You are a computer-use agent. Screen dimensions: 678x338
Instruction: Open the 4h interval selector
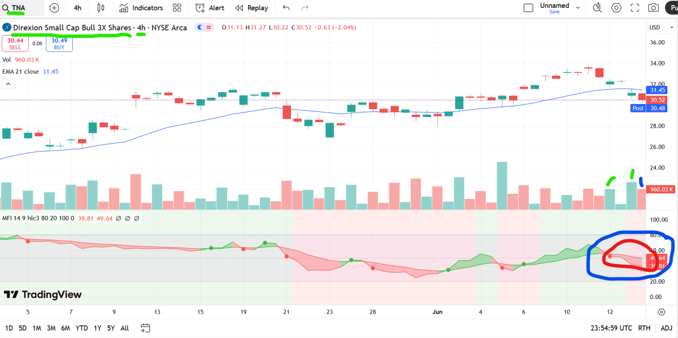[x=78, y=8]
